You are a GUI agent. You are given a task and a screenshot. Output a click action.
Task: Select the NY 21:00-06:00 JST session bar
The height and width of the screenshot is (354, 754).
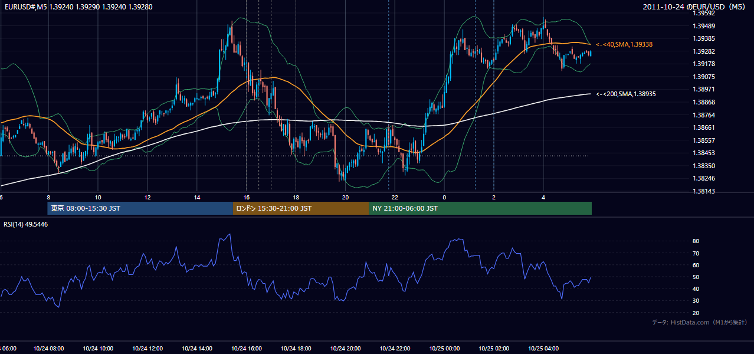click(480, 208)
